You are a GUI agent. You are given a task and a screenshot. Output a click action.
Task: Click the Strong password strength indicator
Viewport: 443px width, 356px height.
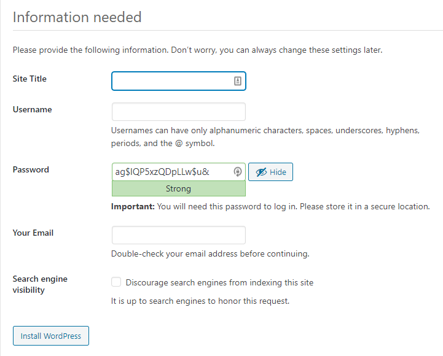[179, 188]
